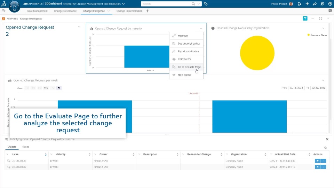Select YTD zoom range
The width and height of the screenshot is (334, 188).
click(x=46, y=88)
